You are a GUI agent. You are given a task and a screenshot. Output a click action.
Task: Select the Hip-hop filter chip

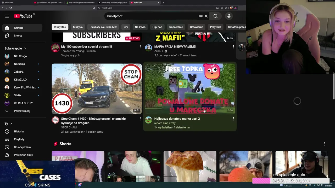pyautogui.click(x=157, y=27)
